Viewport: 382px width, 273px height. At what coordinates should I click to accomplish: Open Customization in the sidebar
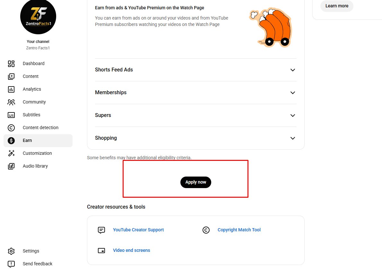pos(38,153)
